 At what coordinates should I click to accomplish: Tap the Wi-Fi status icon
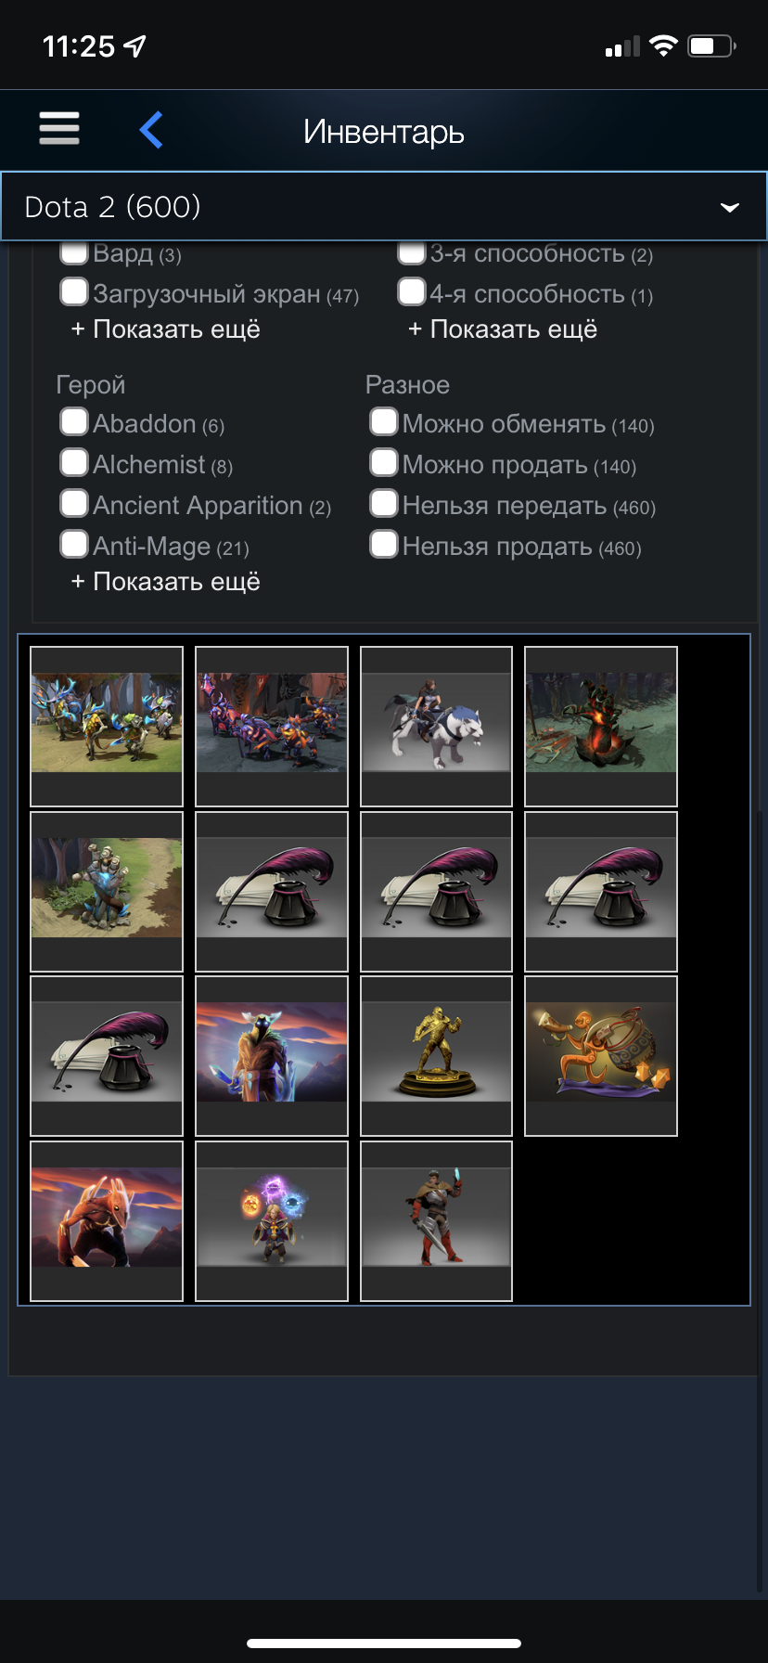click(663, 45)
